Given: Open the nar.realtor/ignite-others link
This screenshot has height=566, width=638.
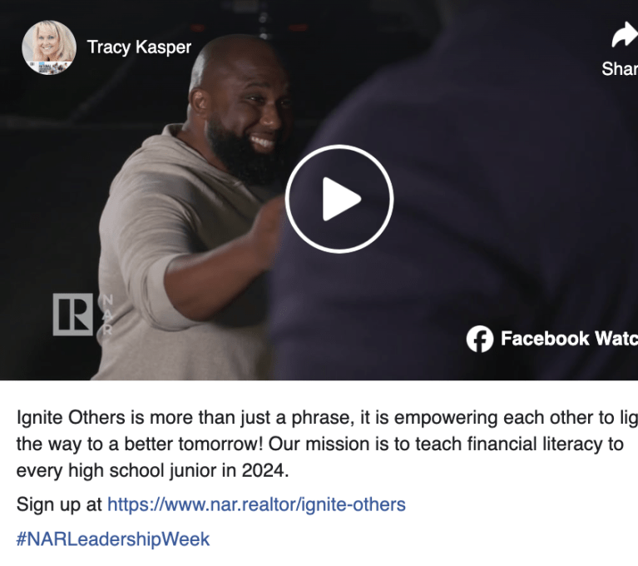Looking at the screenshot, I should 256,504.
